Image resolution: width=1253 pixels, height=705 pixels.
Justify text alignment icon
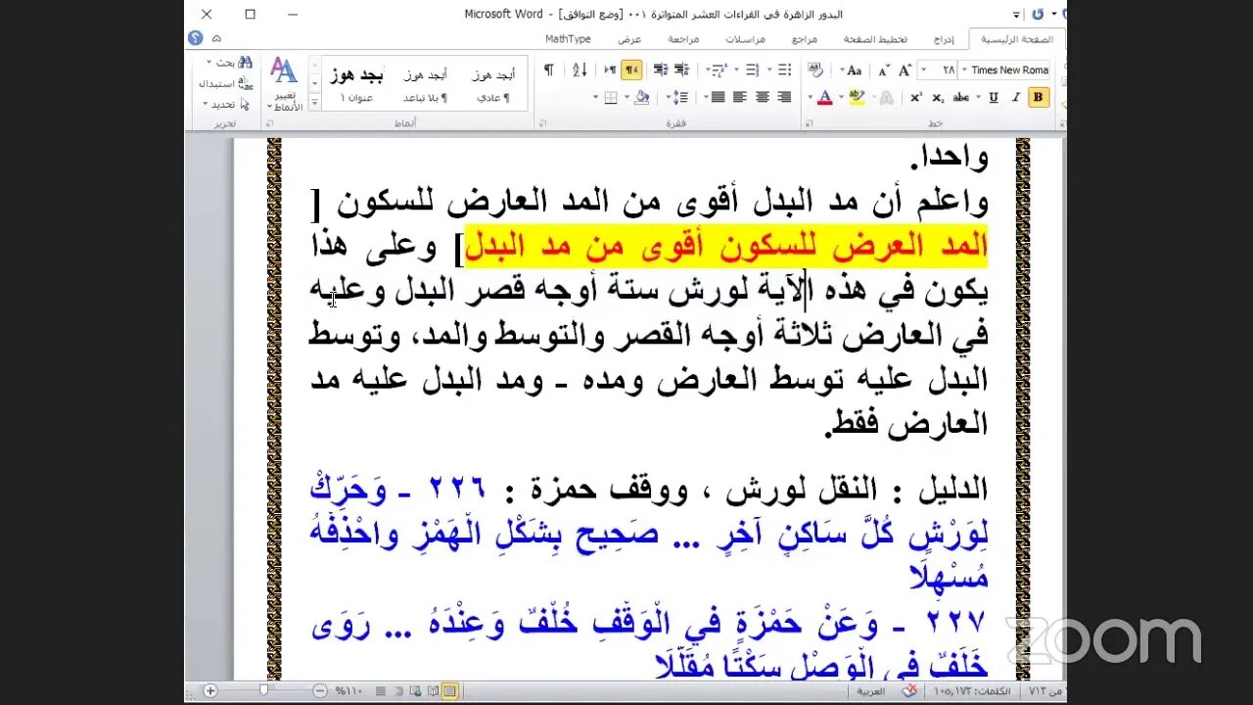[718, 97]
